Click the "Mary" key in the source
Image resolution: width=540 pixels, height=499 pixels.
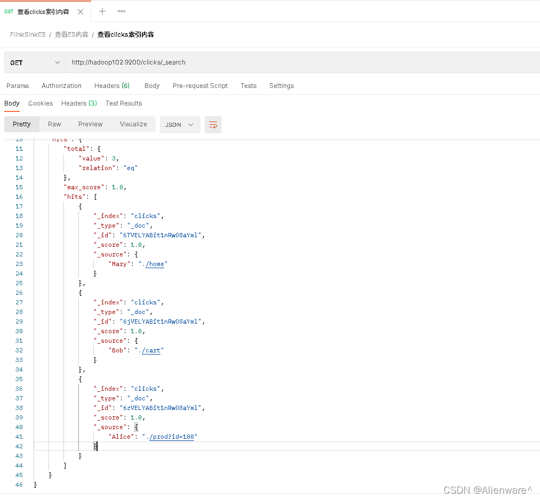click(119, 264)
